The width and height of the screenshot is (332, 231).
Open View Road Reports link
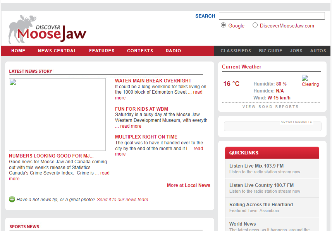tap(270, 107)
